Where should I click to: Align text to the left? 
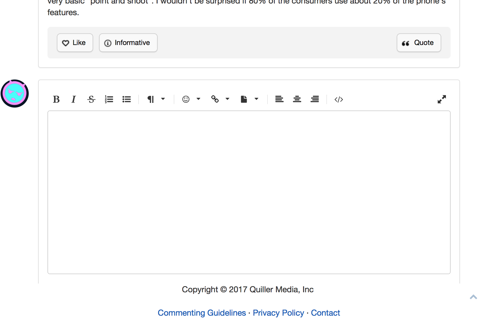click(279, 99)
